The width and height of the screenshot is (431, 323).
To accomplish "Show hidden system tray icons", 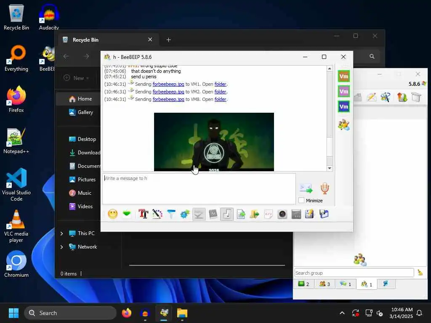I will 342,313.
